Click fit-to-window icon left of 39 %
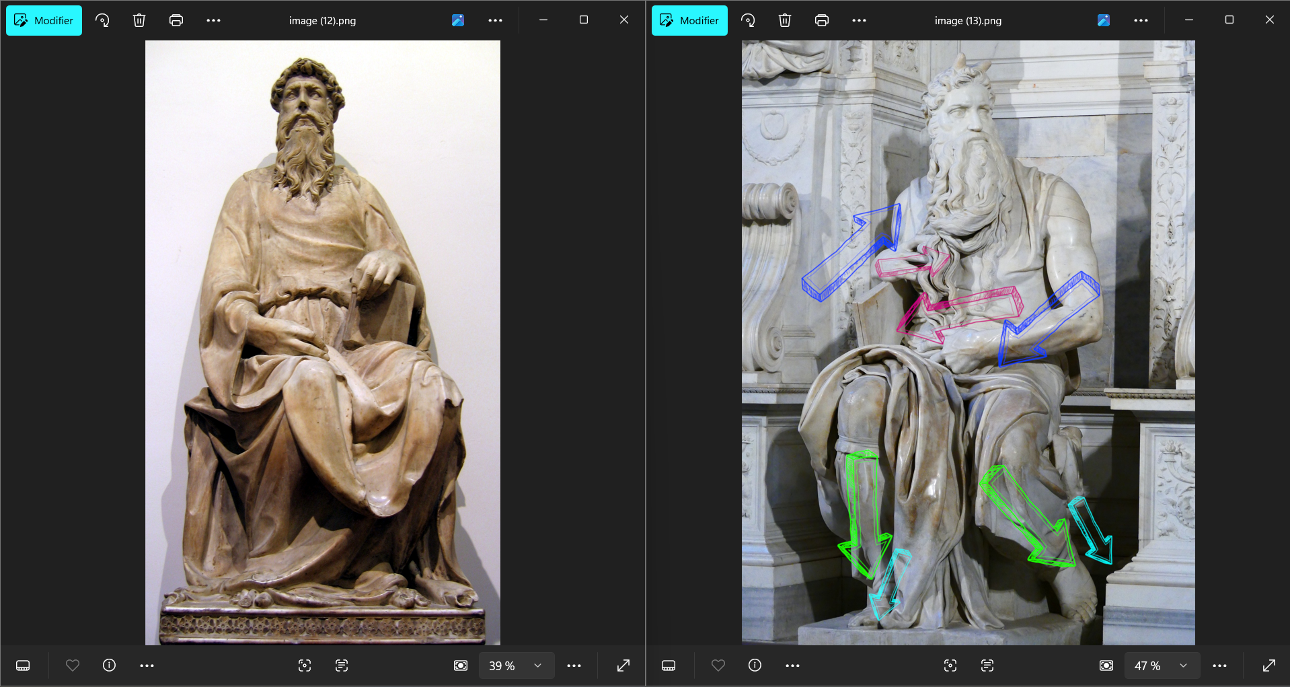Image resolution: width=1290 pixels, height=687 pixels. click(x=461, y=665)
